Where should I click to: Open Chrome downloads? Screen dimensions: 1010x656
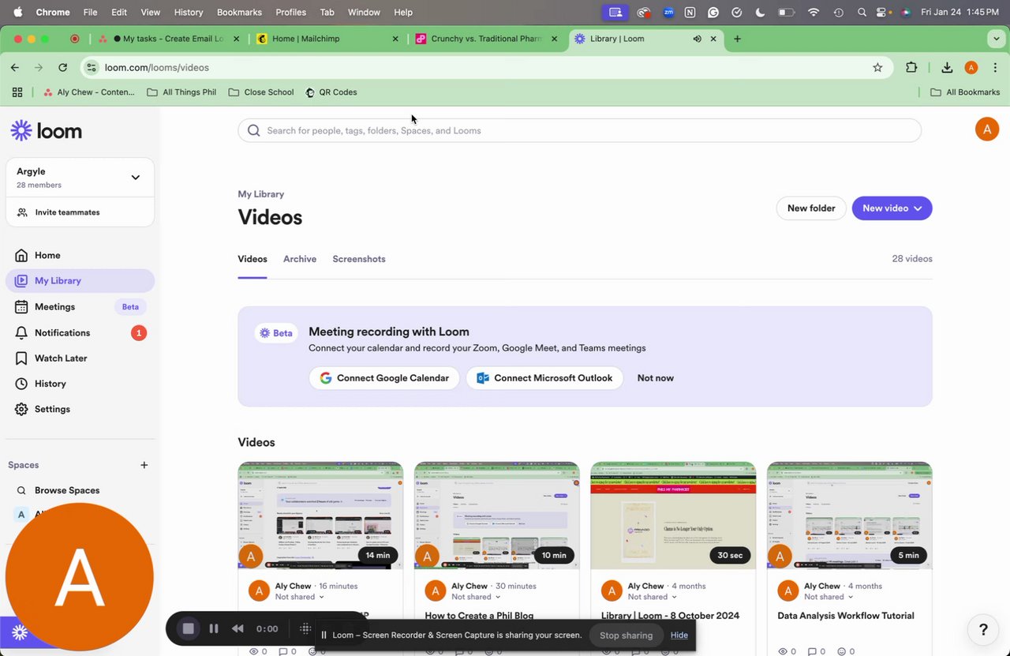[x=947, y=67]
